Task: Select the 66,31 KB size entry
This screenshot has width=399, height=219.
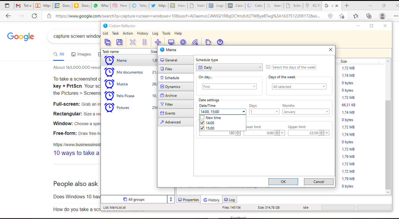Action: pyautogui.click(x=348, y=105)
